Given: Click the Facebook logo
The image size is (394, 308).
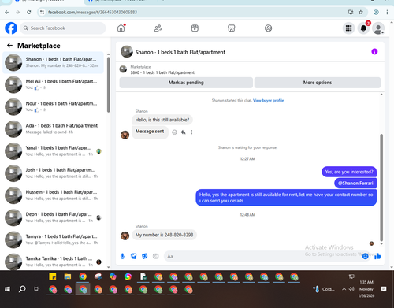Looking at the screenshot, I should tap(11, 28).
